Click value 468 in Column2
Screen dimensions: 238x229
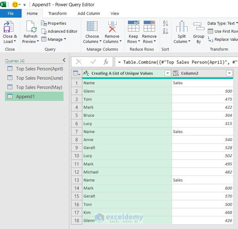click(203, 213)
